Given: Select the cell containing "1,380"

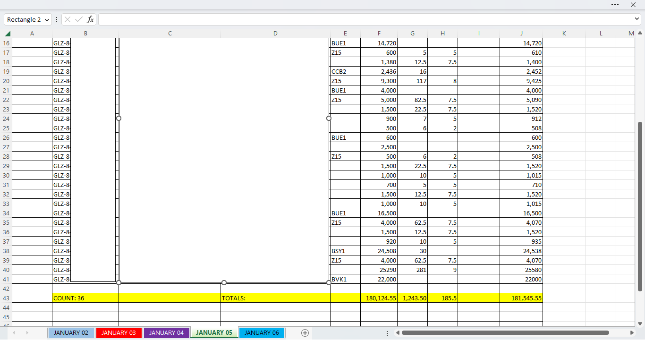Looking at the screenshot, I should click(379, 62).
